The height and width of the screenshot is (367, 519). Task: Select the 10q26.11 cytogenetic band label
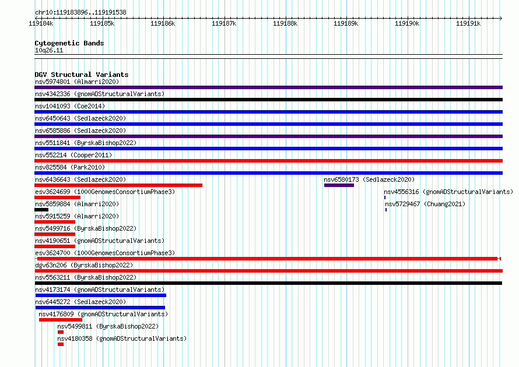[x=49, y=50]
